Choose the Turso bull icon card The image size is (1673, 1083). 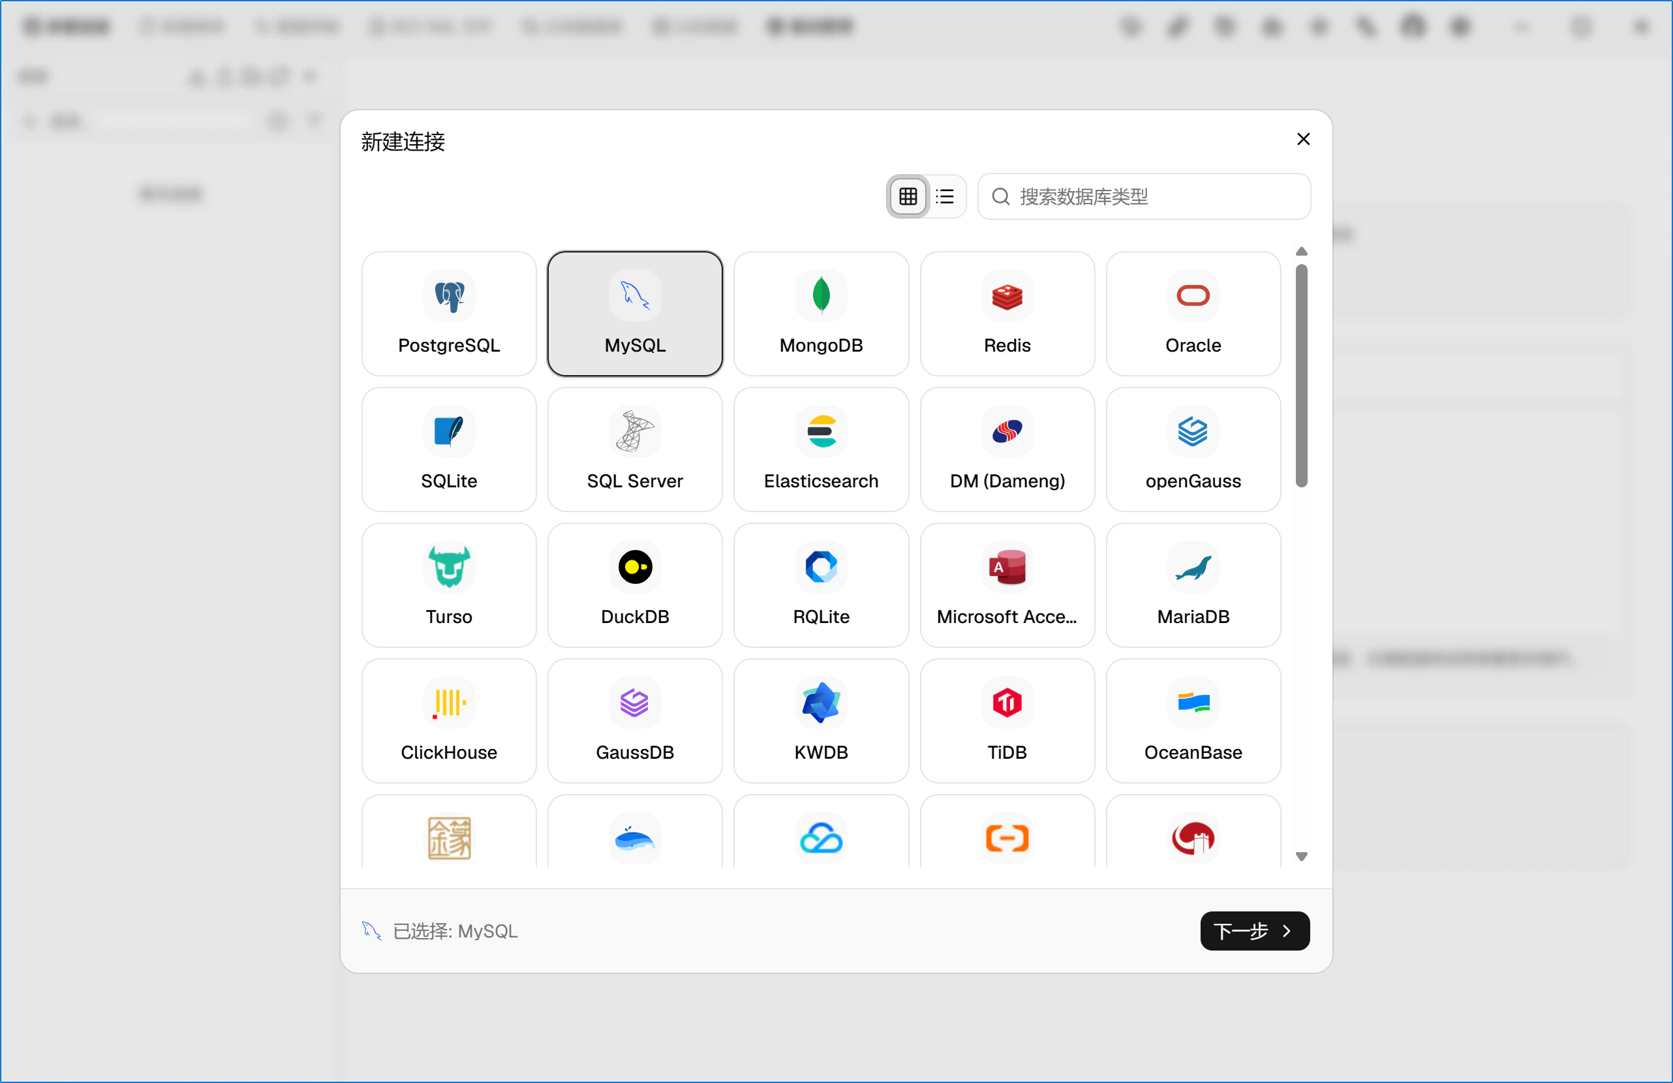(448, 585)
